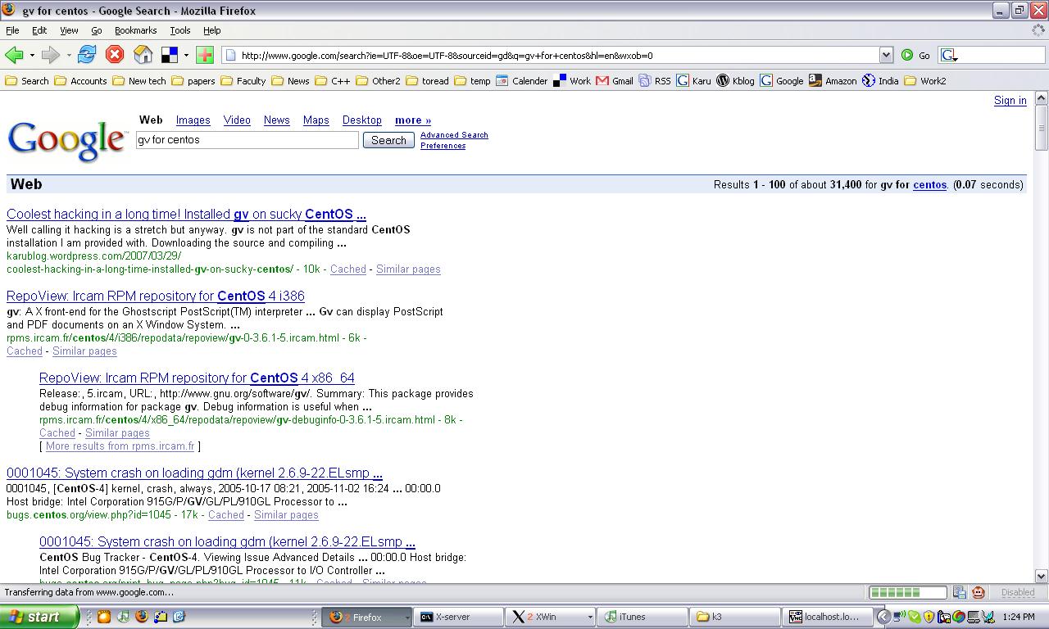Switch to the k3 folder taskbar window
The height and width of the screenshot is (629, 1049).
point(734,617)
